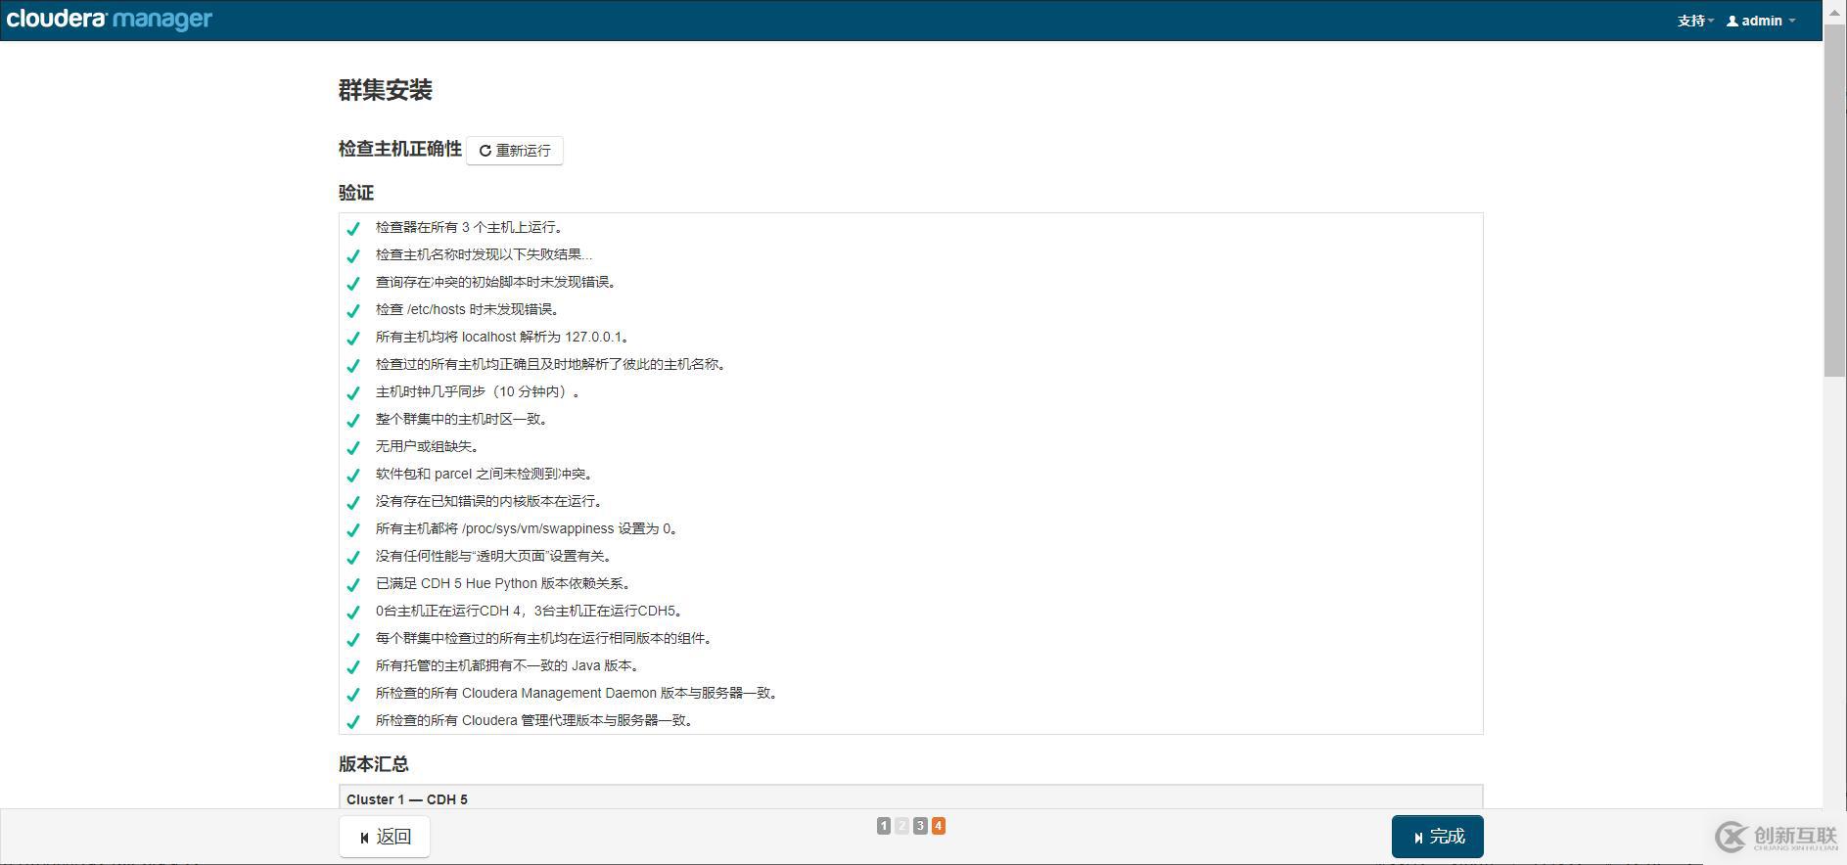Click the 版本汇总 section heading
The image size is (1847, 865).
[x=374, y=764]
